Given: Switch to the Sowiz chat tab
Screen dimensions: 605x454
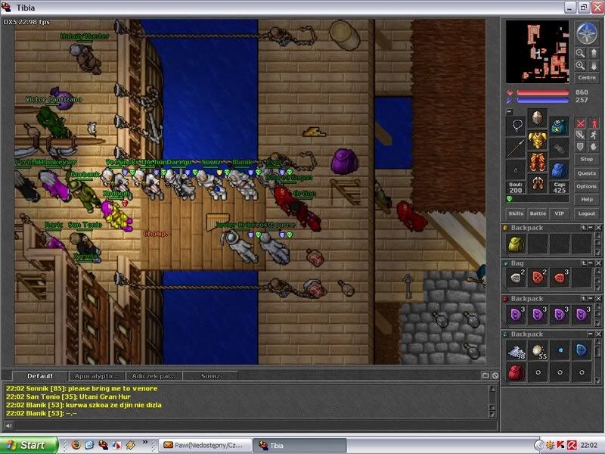Looking at the screenshot, I should [x=210, y=376].
